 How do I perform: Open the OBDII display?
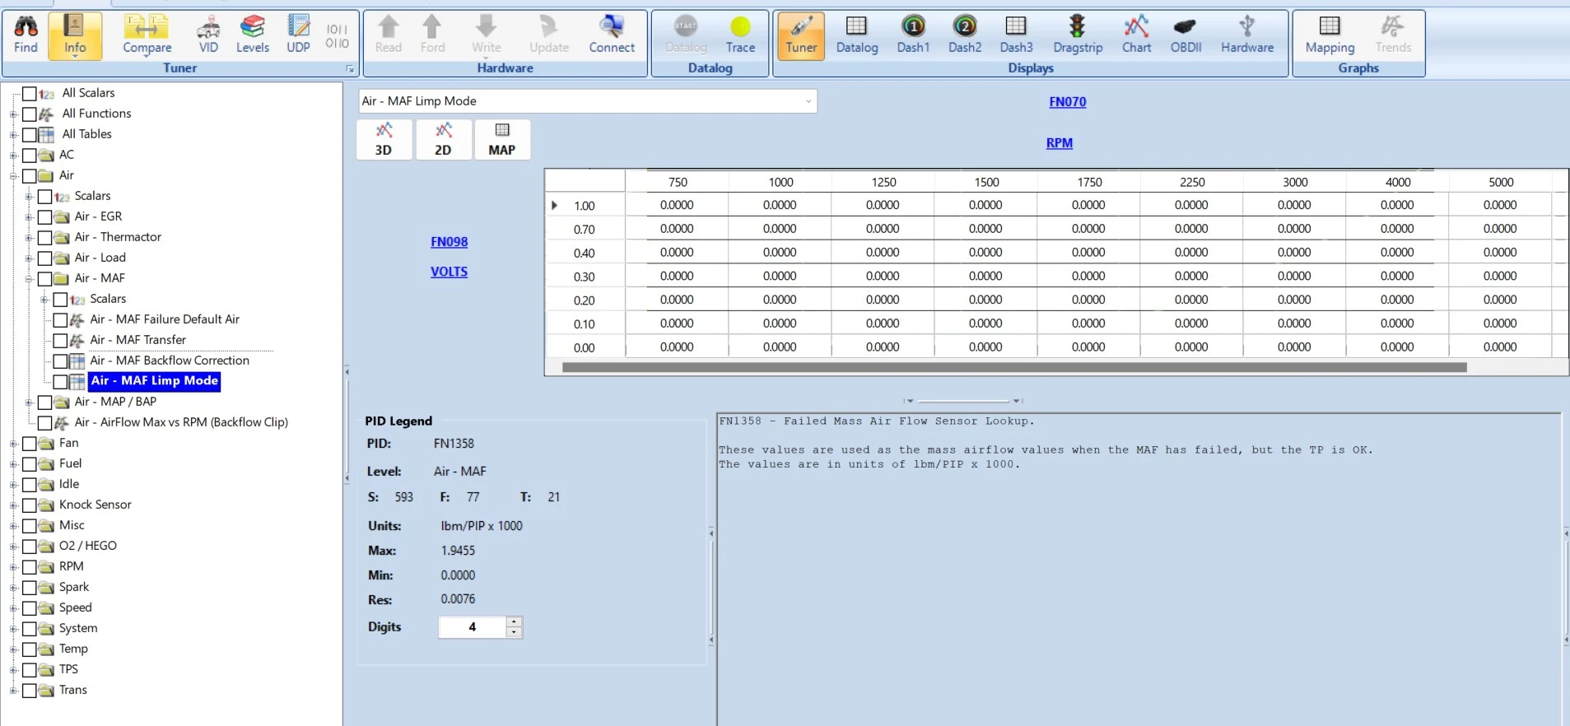coord(1186,35)
